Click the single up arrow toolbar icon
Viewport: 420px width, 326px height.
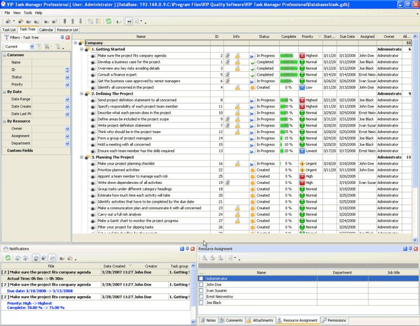click(x=72, y=21)
